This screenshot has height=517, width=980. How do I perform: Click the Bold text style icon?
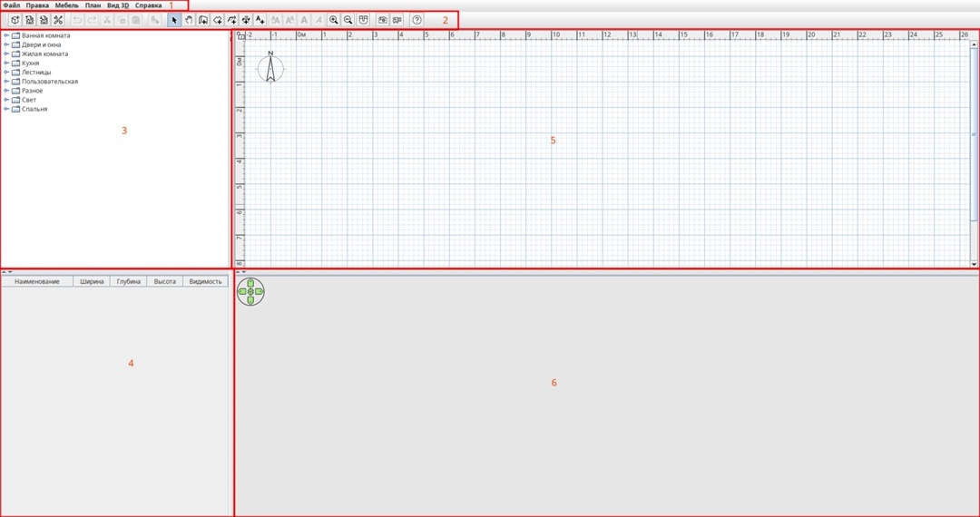click(x=304, y=20)
